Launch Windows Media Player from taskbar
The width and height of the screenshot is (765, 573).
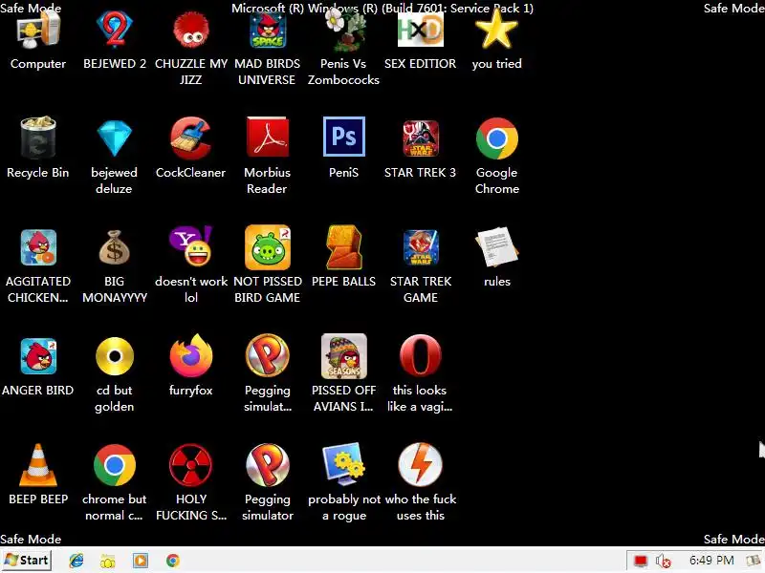pyautogui.click(x=141, y=561)
